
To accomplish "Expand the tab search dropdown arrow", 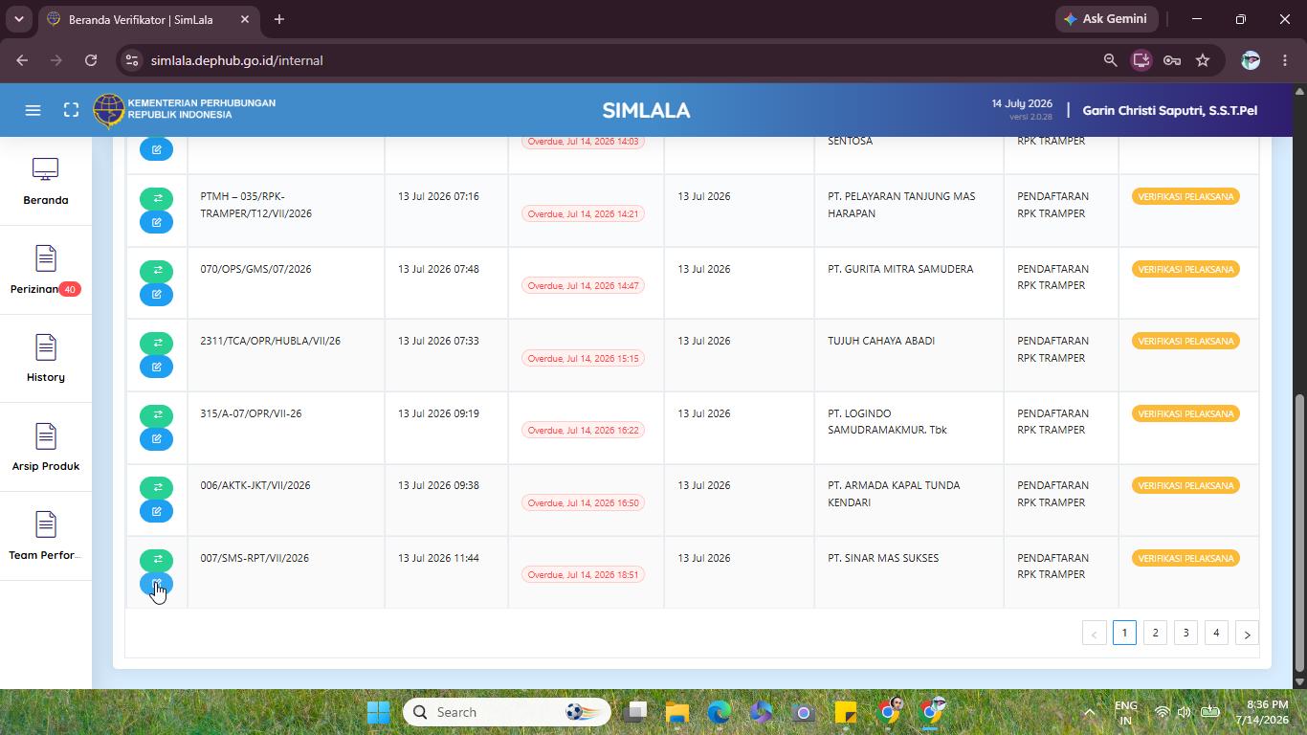I will pos(18,19).
